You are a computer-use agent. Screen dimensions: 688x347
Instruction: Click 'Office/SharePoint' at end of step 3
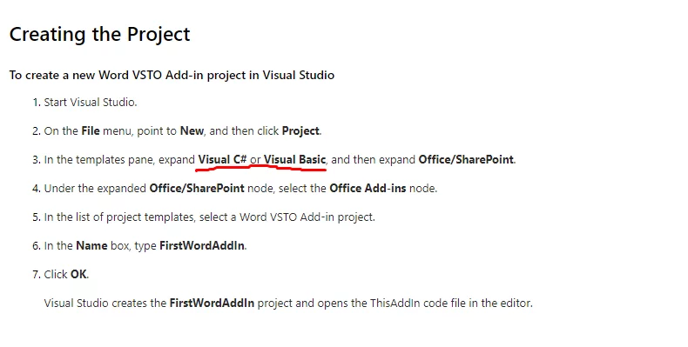pyautogui.click(x=466, y=159)
